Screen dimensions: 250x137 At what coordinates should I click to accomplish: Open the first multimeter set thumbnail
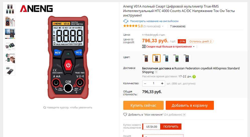(x=10, y=9)
